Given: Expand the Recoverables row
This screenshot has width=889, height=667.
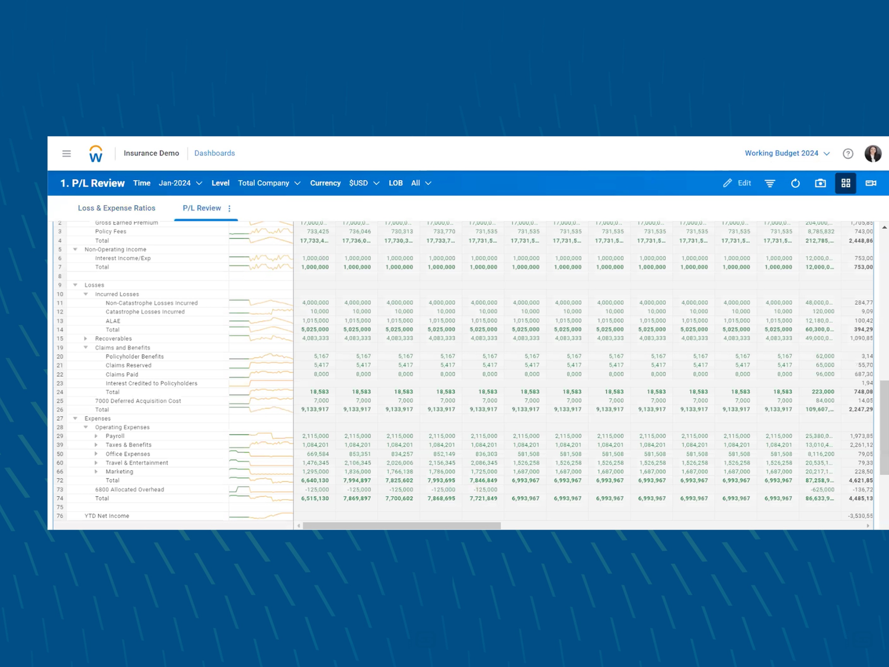Looking at the screenshot, I should (x=87, y=339).
